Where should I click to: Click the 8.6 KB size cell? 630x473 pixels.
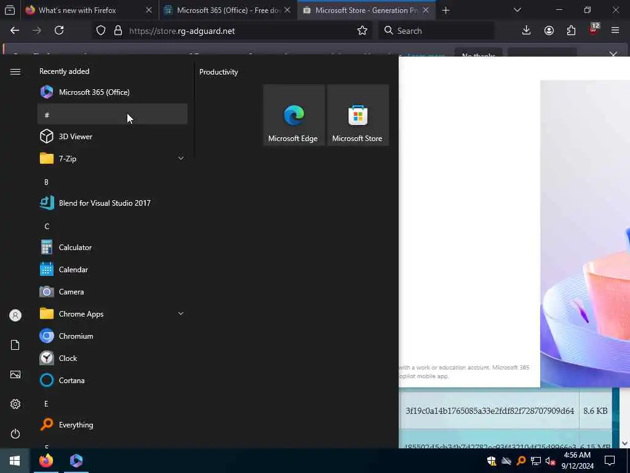pyautogui.click(x=595, y=411)
